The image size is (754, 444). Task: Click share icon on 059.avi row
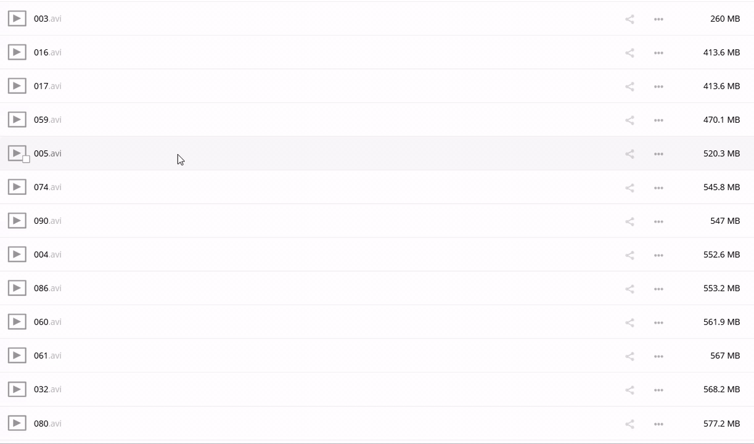click(629, 120)
